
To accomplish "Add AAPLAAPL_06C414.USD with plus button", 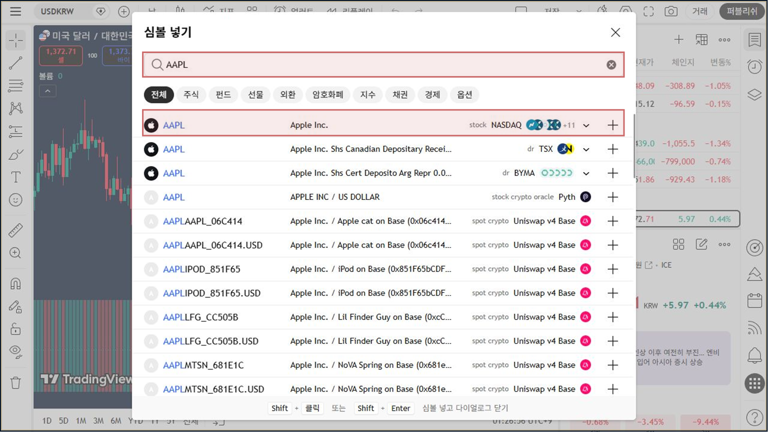I will tap(613, 245).
